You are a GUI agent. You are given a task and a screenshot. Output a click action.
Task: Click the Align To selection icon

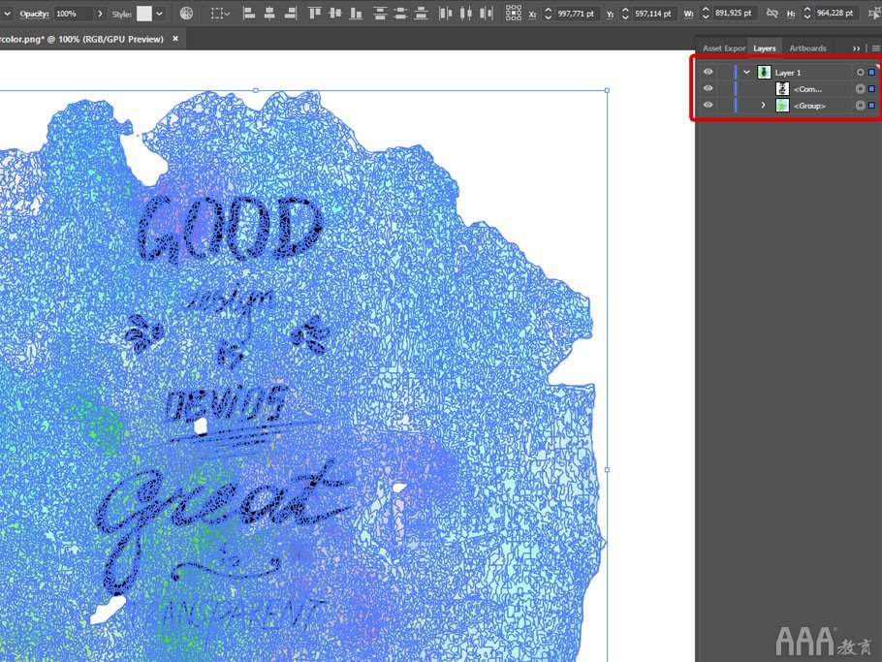click(216, 14)
